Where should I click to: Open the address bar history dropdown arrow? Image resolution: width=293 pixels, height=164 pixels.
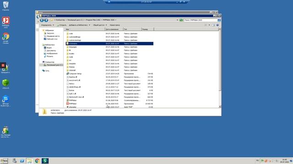tap(177, 20)
